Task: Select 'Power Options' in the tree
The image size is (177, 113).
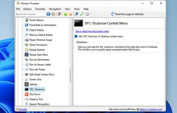Action: (x=36, y=20)
